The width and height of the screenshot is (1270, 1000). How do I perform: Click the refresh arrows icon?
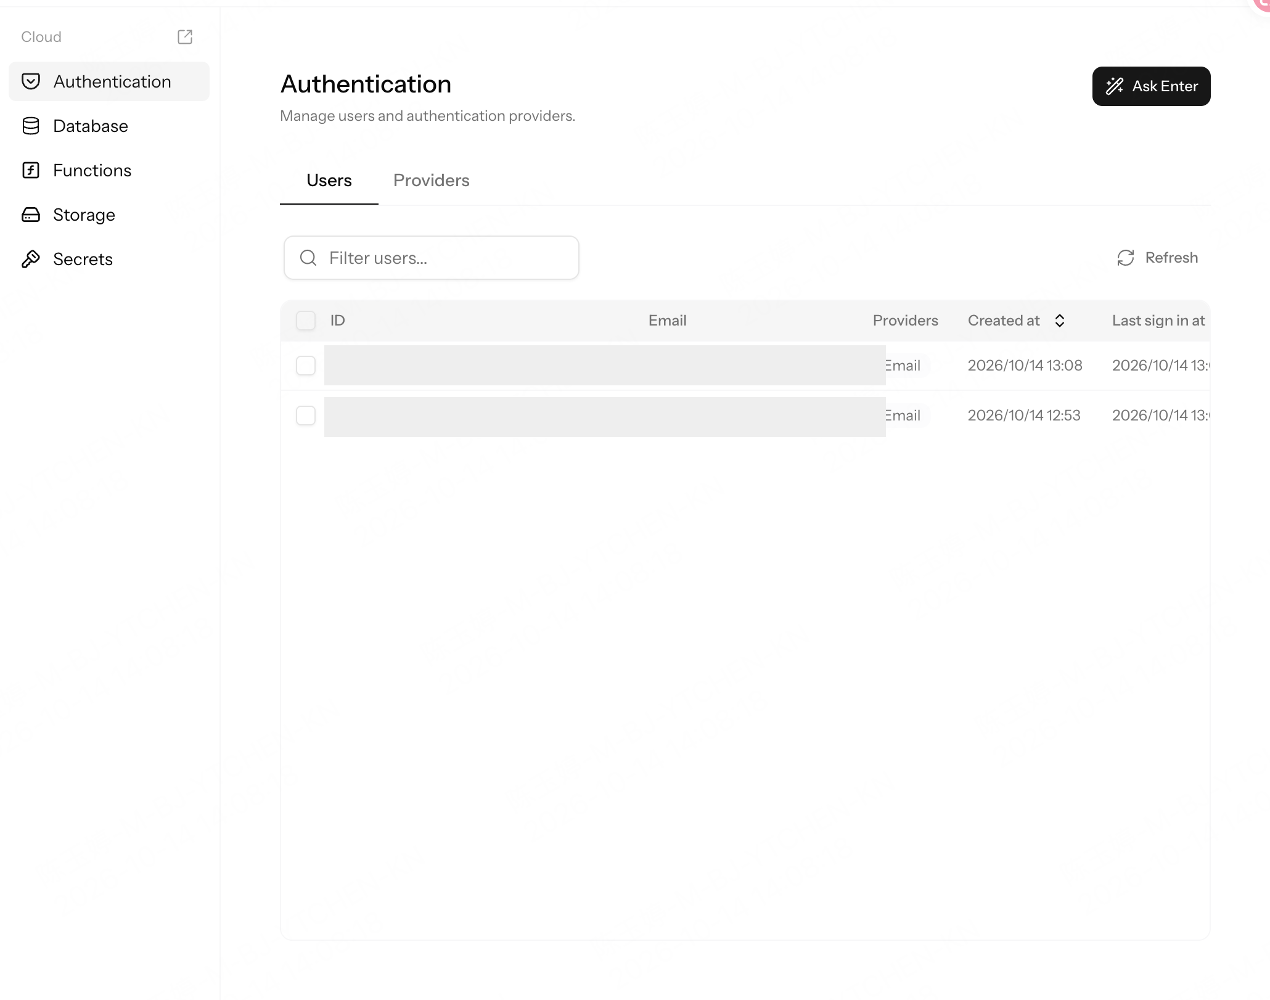(1126, 258)
